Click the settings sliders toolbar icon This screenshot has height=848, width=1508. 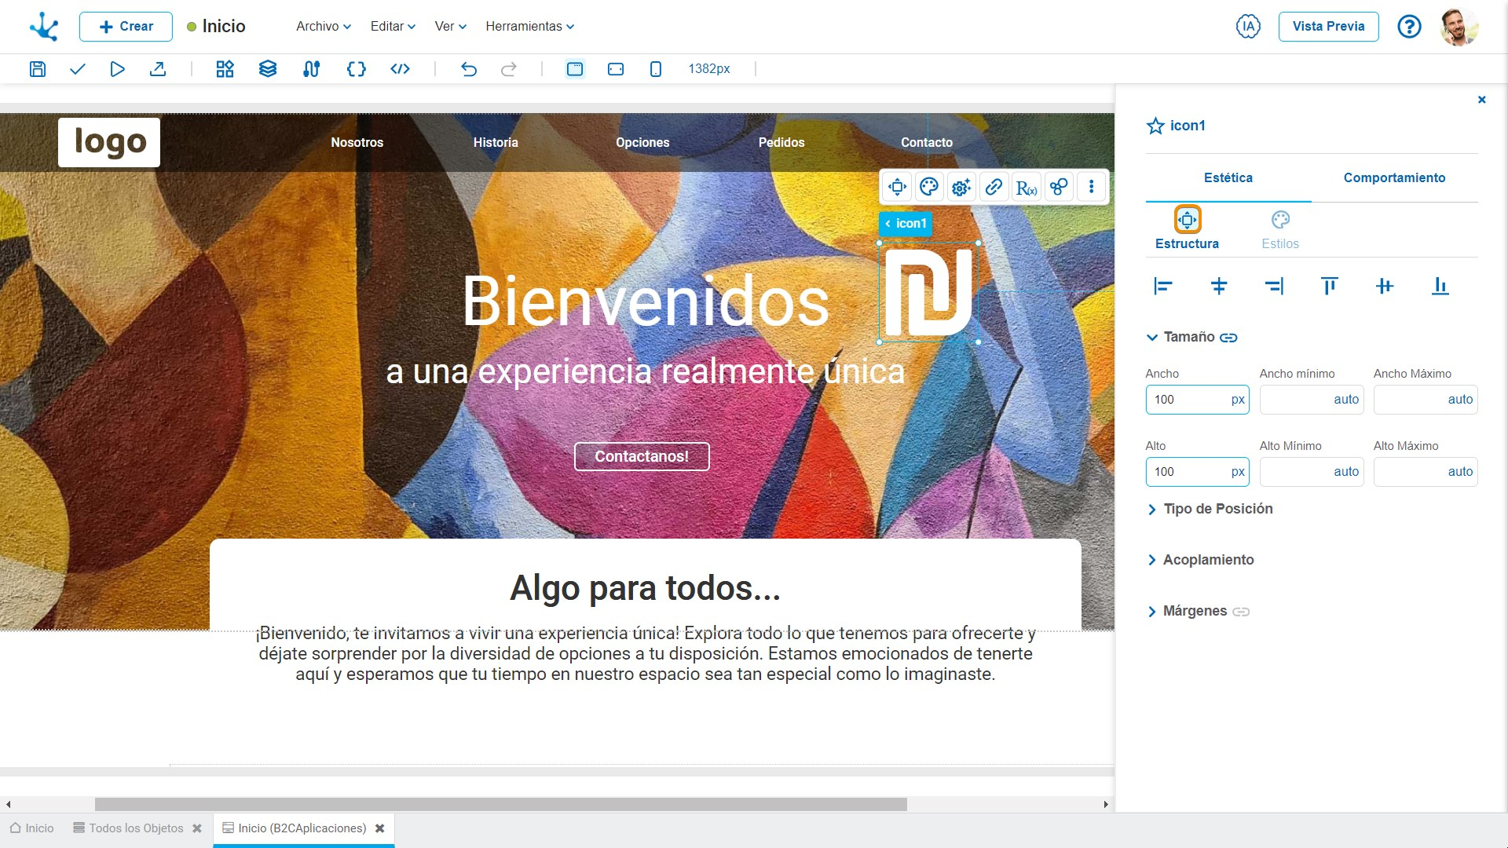click(x=312, y=69)
